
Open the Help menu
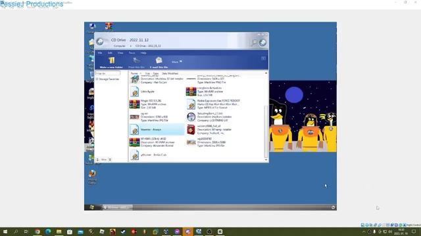coord(143,52)
